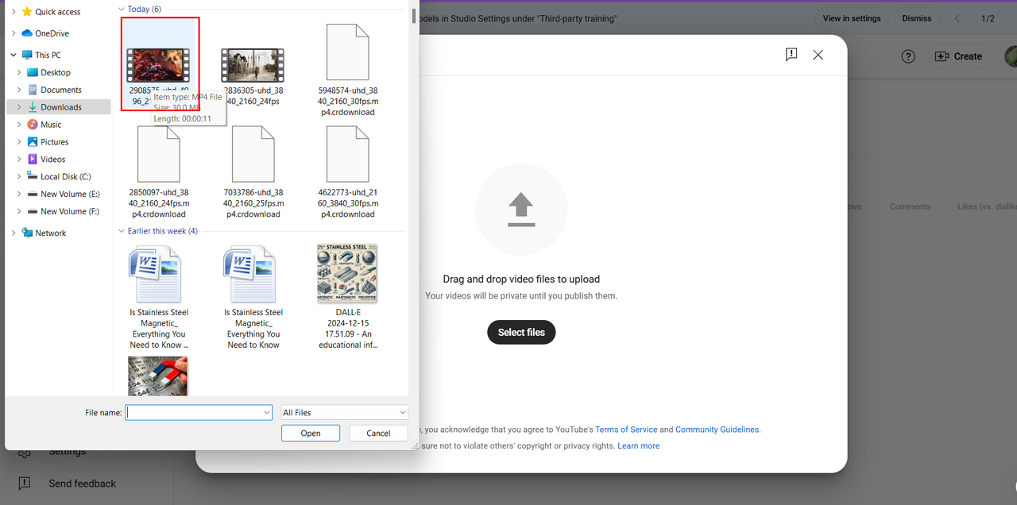This screenshot has height=505, width=1017.
Task: Expand the Quick access tree node
Action: [x=14, y=12]
